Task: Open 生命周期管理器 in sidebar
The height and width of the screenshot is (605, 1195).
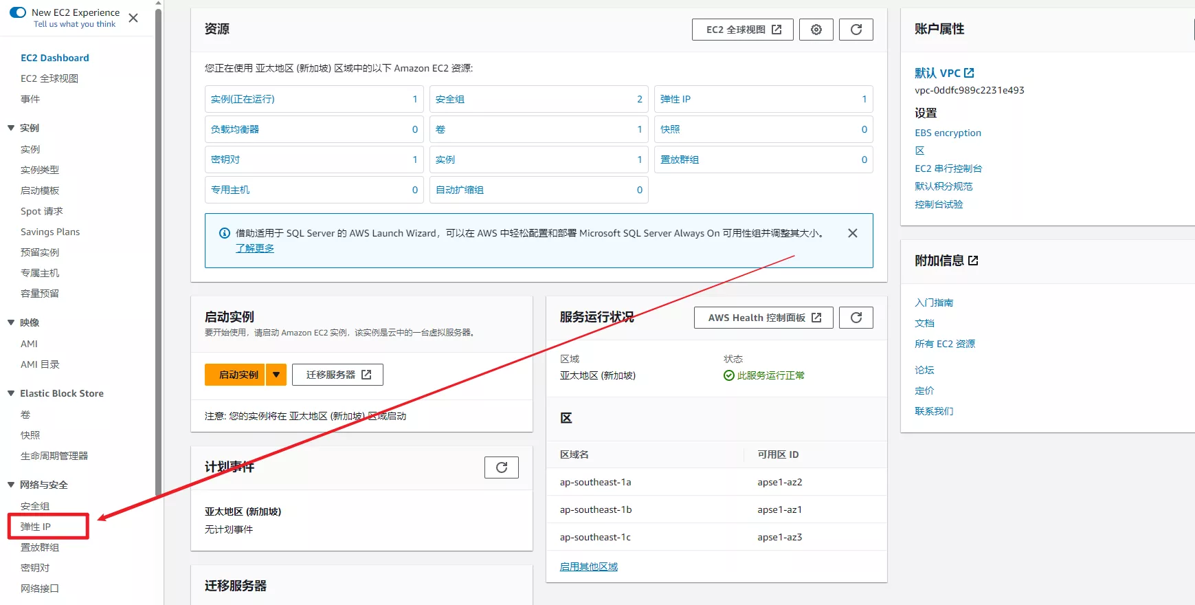Action: tap(54, 456)
